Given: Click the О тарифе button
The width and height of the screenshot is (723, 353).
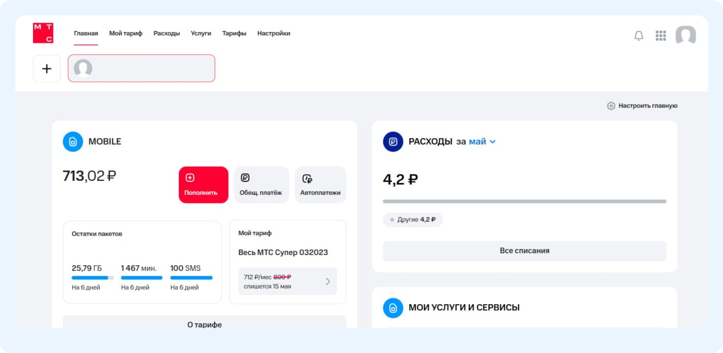Looking at the screenshot, I should [204, 322].
